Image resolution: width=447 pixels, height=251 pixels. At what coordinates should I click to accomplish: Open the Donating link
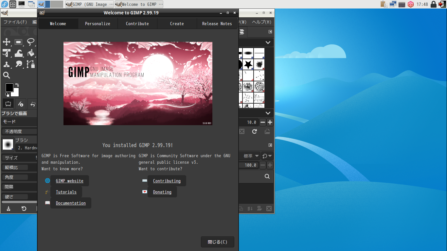point(162,192)
